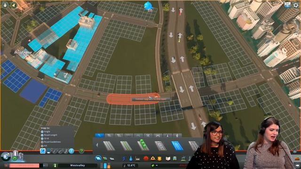Viewport: 301px width, 169px height.
Task: Open the Education book menu
Action: (x=168, y=159)
